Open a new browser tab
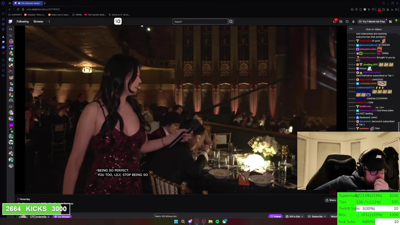400x225 pixels. (44, 3)
